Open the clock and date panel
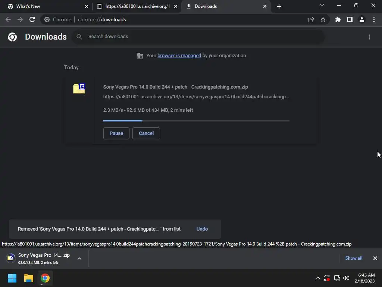 (x=365, y=278)
